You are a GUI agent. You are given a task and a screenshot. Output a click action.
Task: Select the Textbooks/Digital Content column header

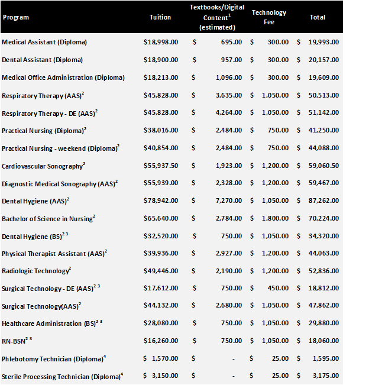click(x=217, y=17)
